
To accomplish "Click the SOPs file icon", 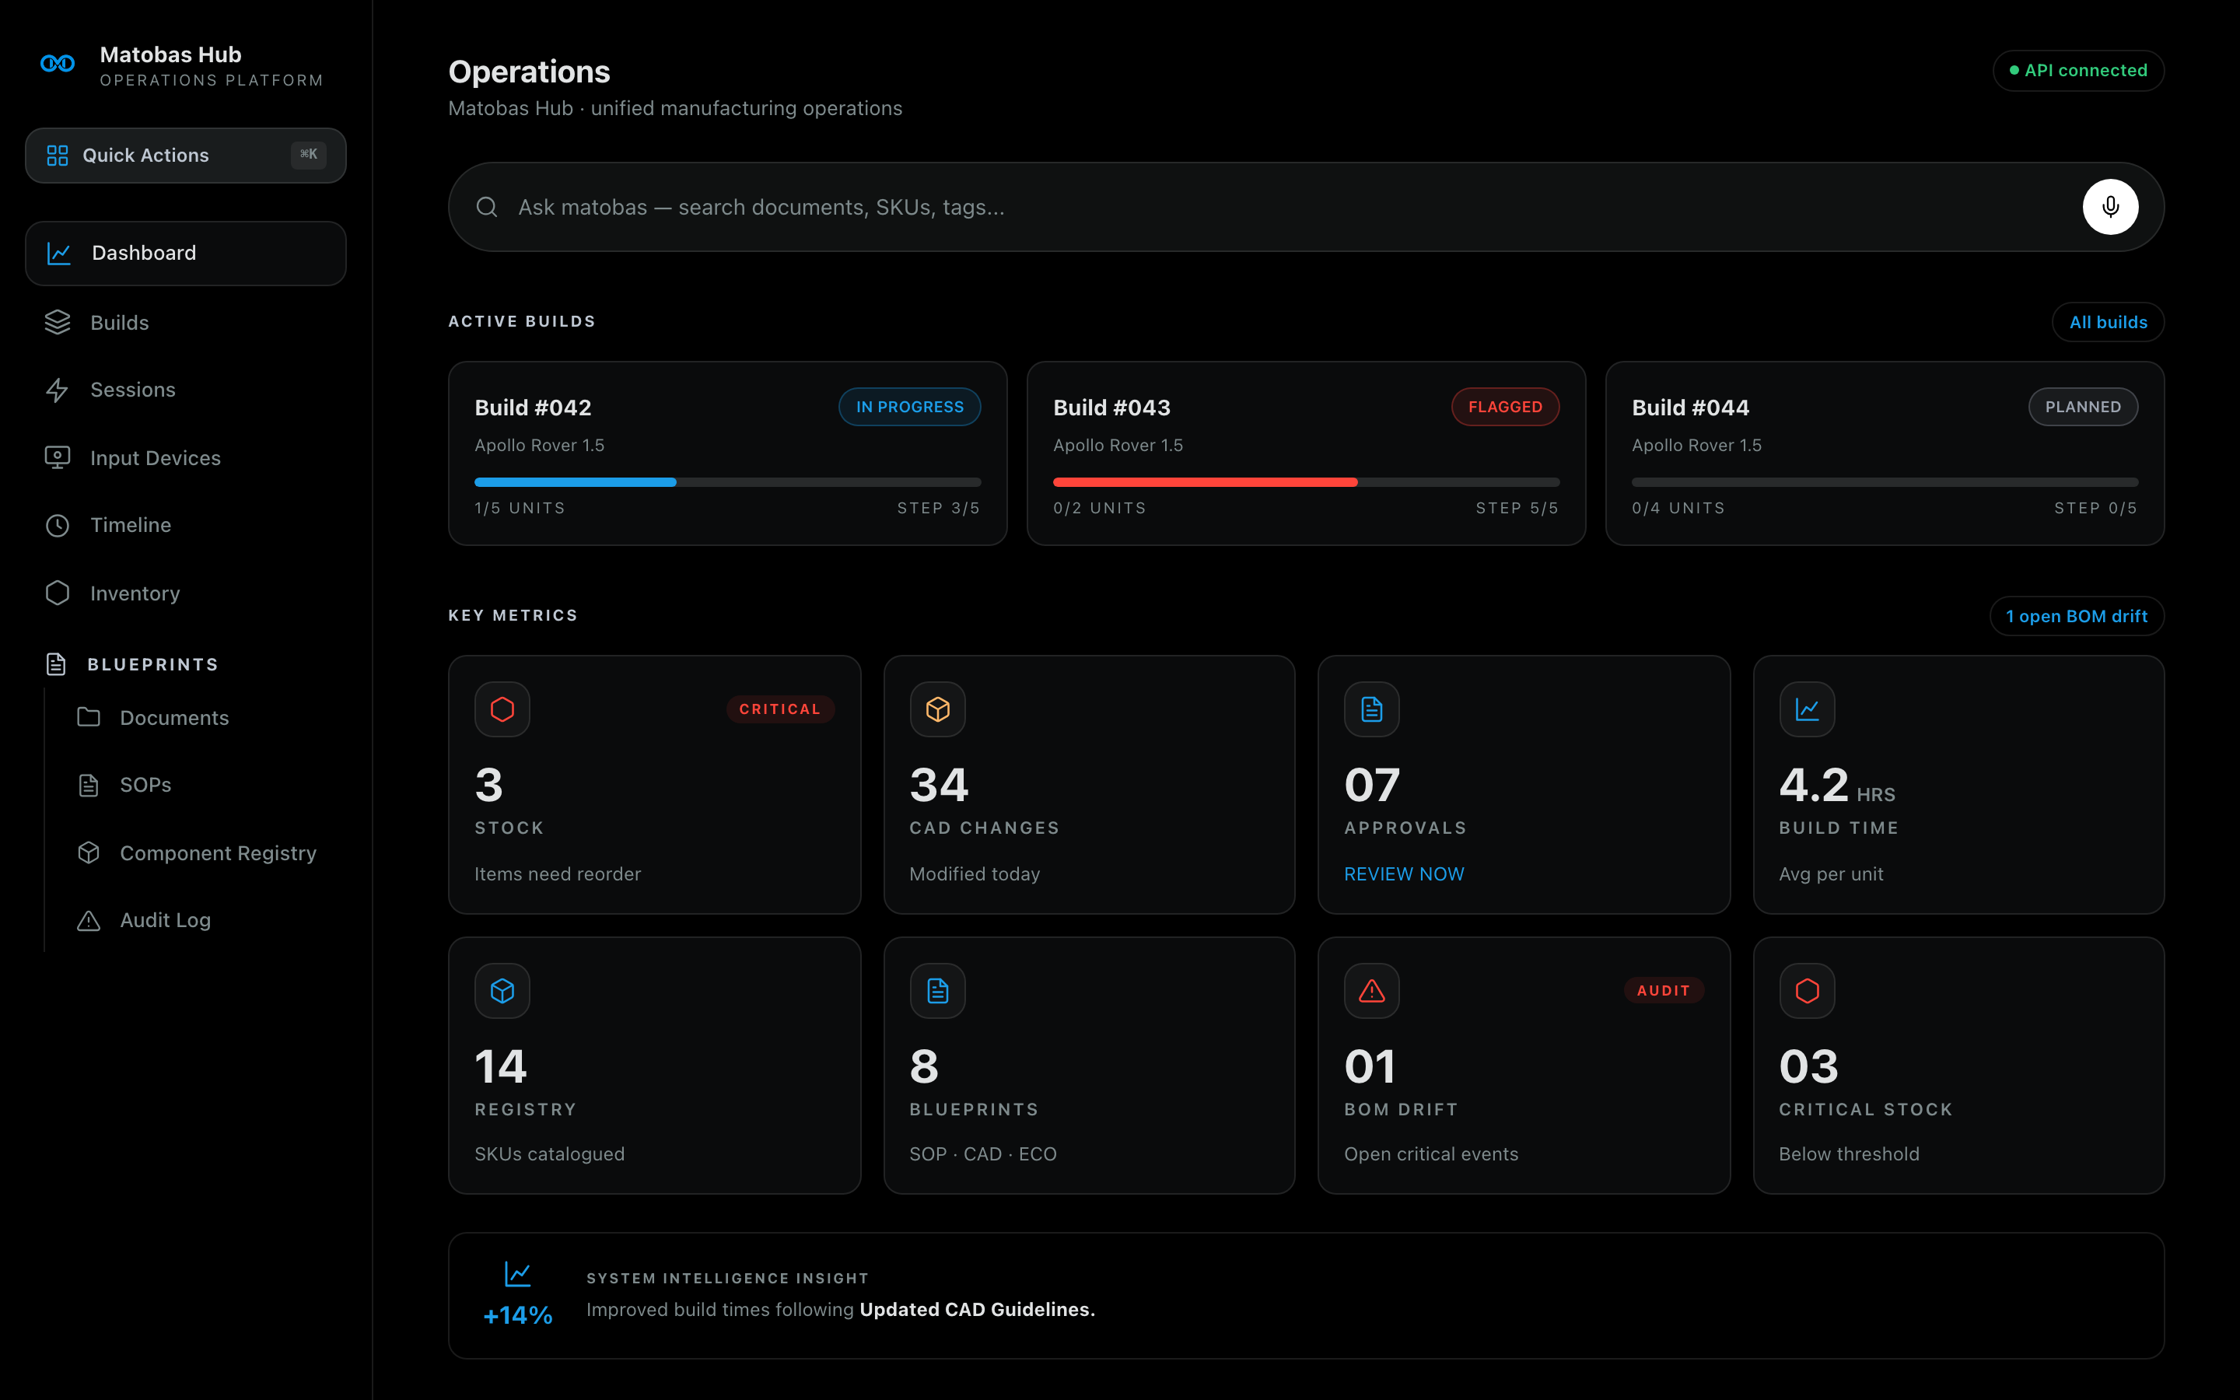I will point(89,786).
